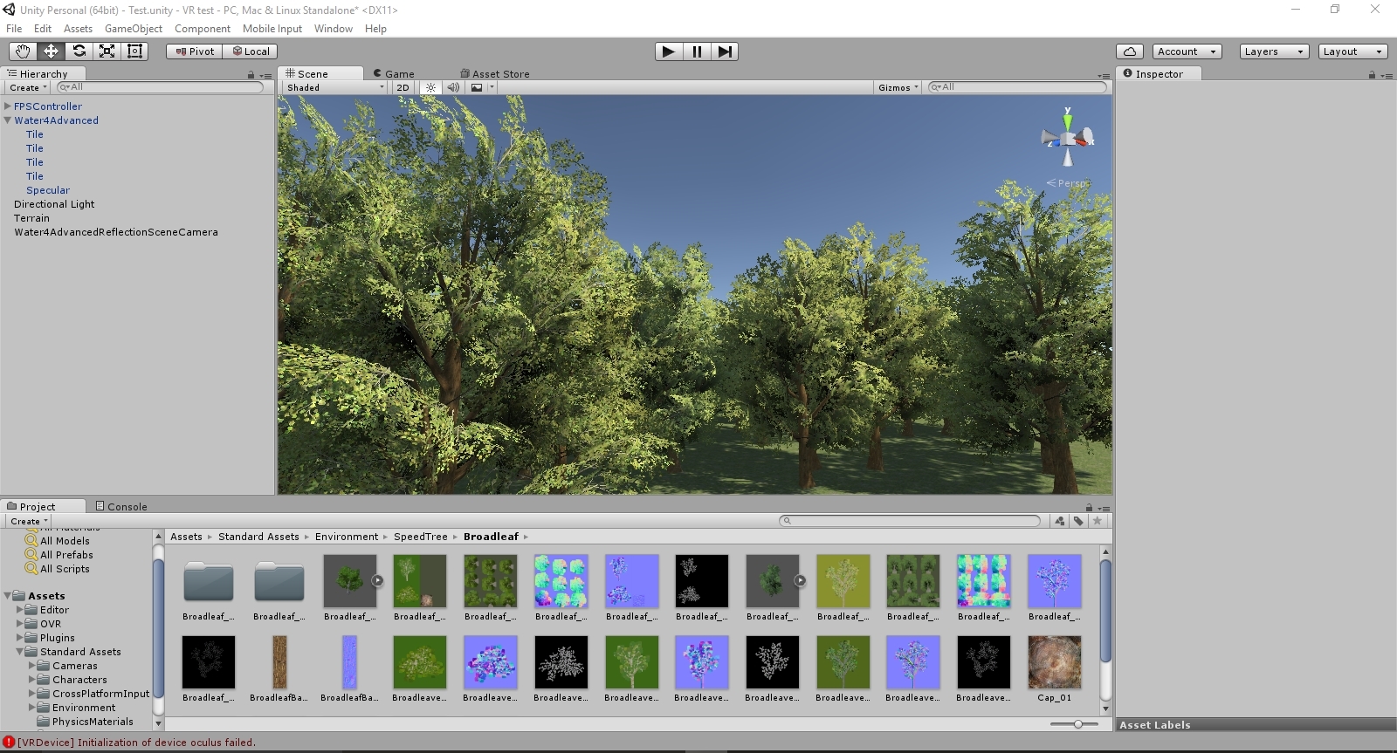This screenshot has height=753, width=1397.
Task: Pause the game playback
Action: click(x=697, y=51)
